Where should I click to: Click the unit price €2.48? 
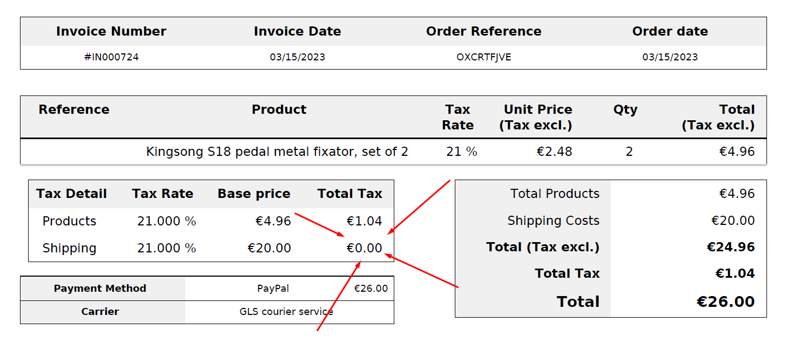pyautogui.click(x=554, y=152)
